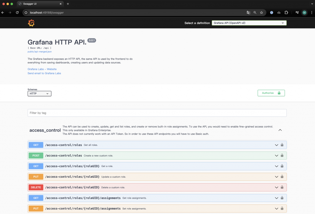The height and width of the screenshot is (214, 315).
Task: Click 'Set role assignments.' text
Action: 134,208
